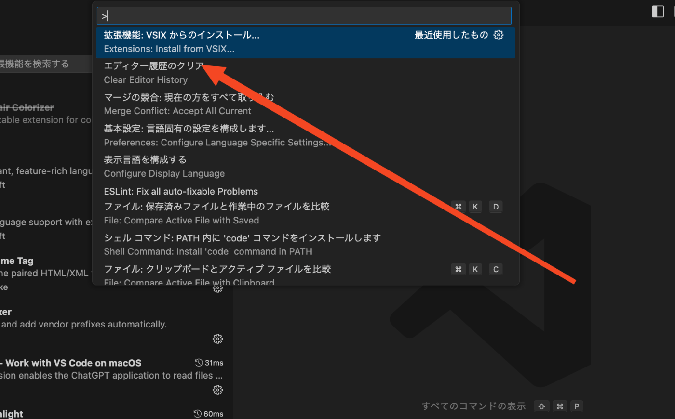Image resolution: width=675 pixels, height=419 pixels.
Task: Click the 60ms activation time indicator
Action: [x=209, y=414]
